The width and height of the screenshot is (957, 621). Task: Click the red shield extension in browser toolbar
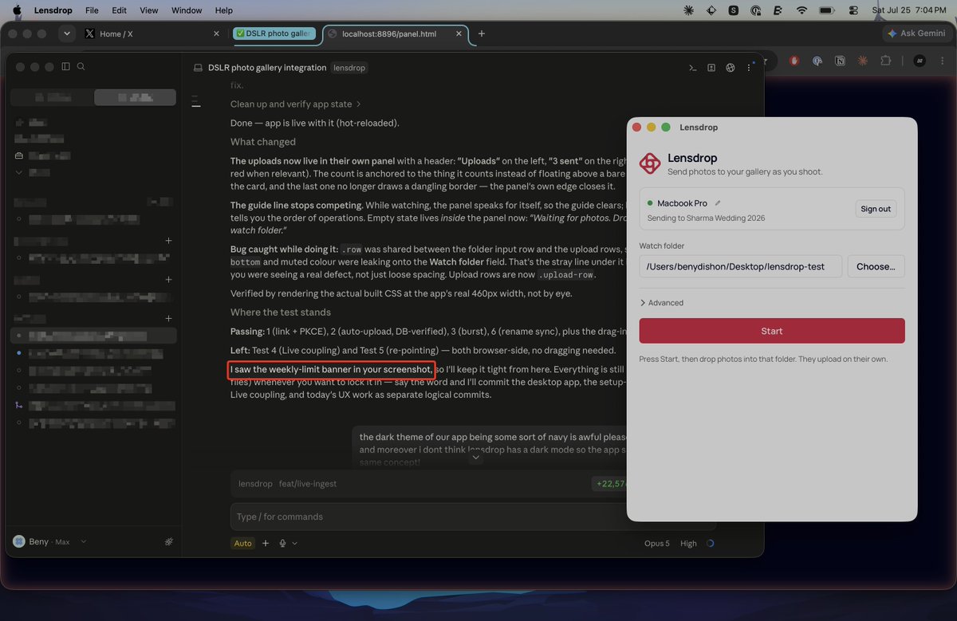click(x=794, y=60)
